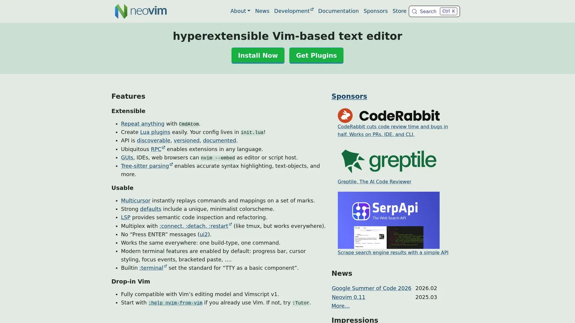Click the nvim --embed code text
The width and height of the screenshot is (575, 323).
(x=218, y=158)
